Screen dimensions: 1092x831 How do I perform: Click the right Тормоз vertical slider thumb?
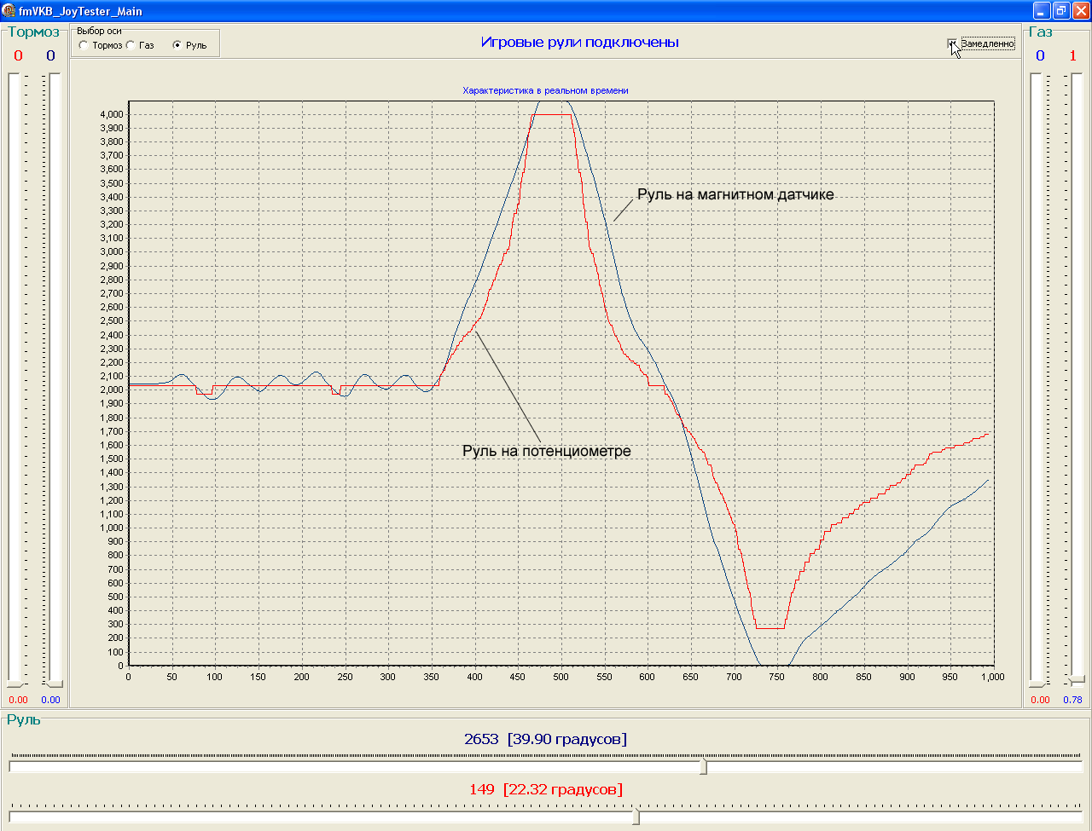(55, 683)
